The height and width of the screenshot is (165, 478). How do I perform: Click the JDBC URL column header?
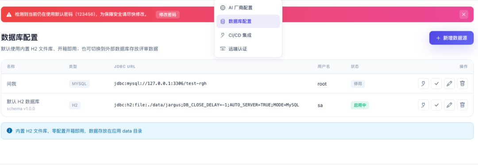(x=125, y=67)
